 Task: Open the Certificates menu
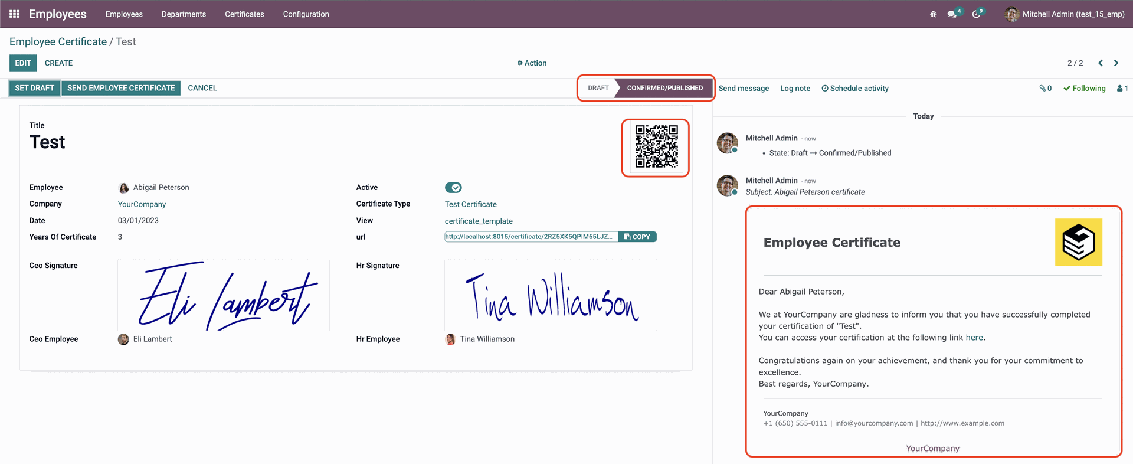(x=244, y=14)
